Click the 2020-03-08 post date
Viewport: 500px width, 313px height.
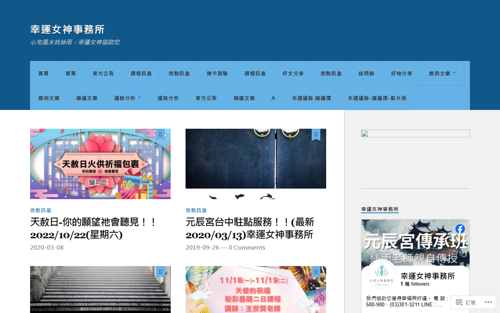pyautogui.click(x=47, y=248)
